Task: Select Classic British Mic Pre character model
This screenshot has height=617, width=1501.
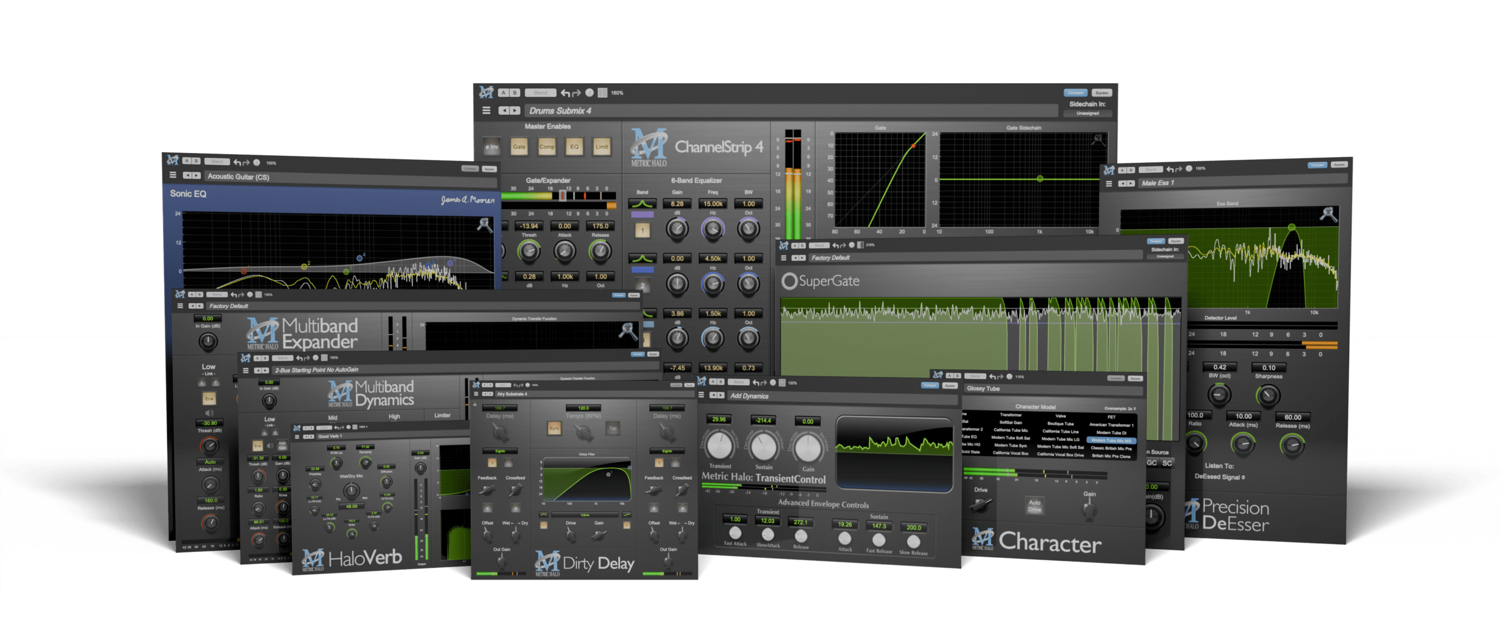Action: tap(1111, 448)
